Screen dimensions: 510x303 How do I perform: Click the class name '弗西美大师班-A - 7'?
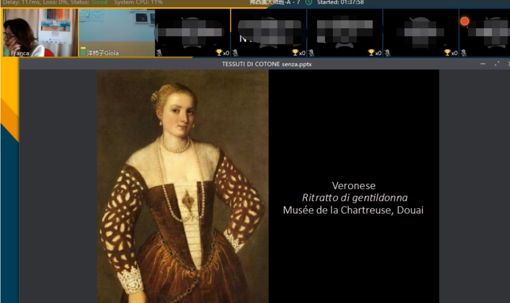(x=275, y=2)
